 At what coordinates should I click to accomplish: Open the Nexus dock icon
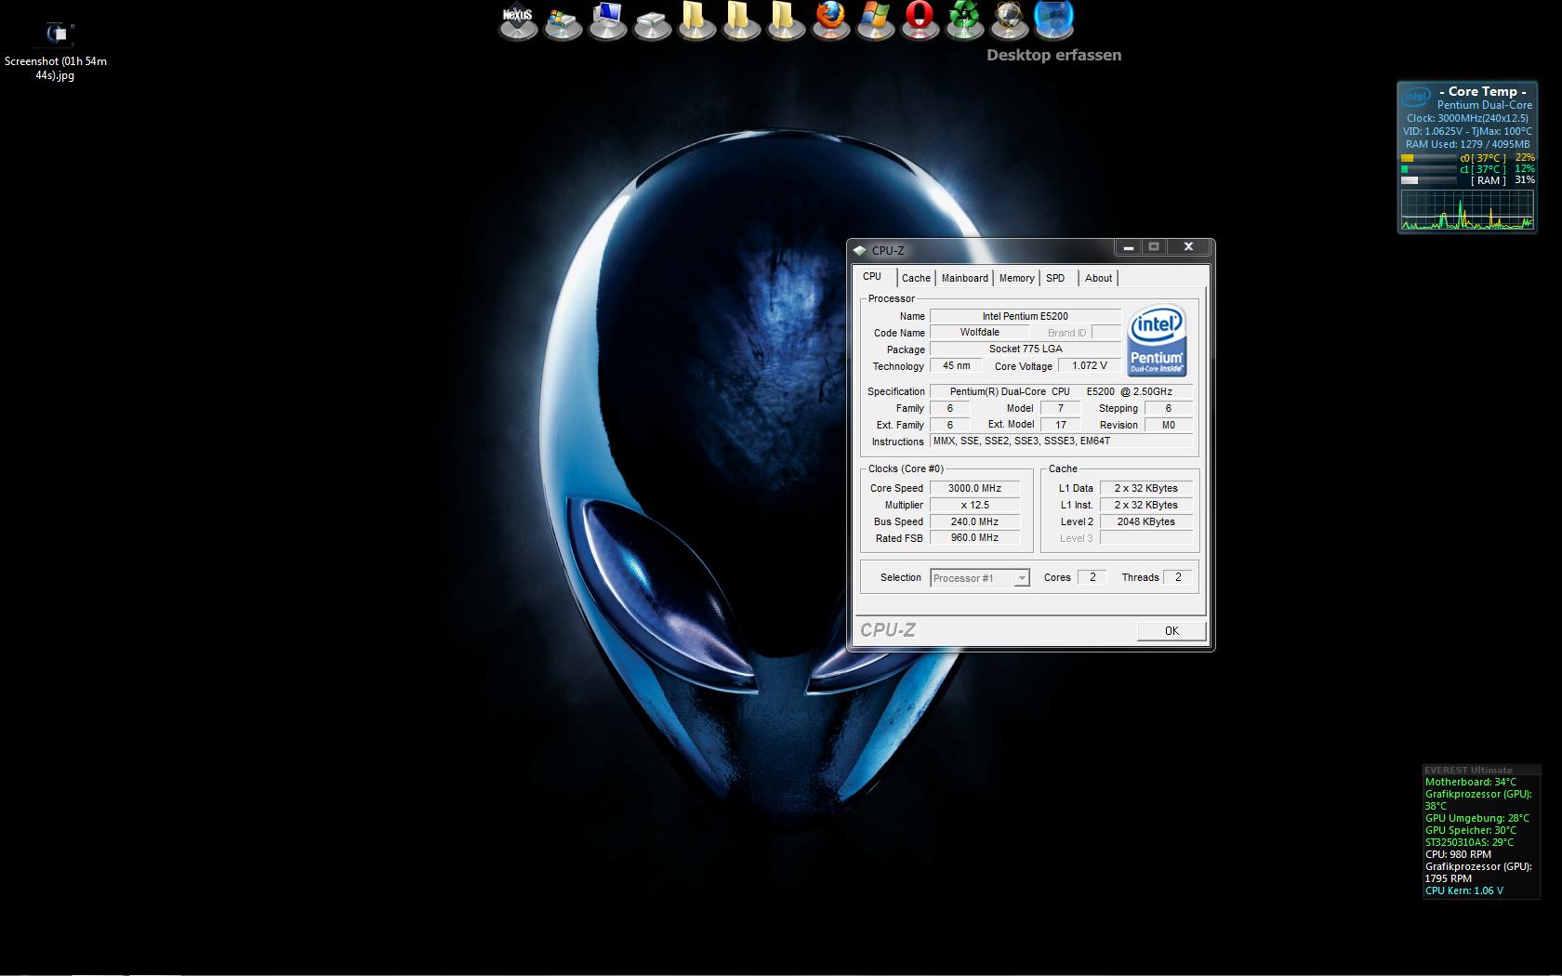coord(518,20)
